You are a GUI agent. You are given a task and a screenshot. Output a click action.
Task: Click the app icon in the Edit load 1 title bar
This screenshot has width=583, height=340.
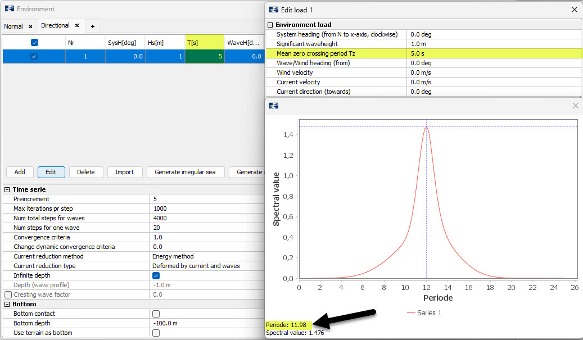273,9
